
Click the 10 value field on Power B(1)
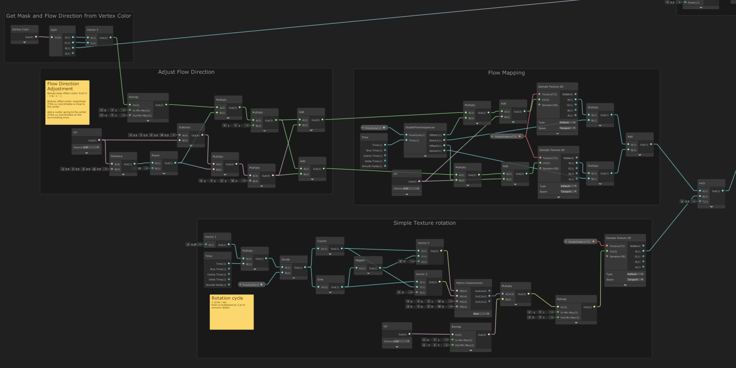pyautogui.click(x=139, y=168)
